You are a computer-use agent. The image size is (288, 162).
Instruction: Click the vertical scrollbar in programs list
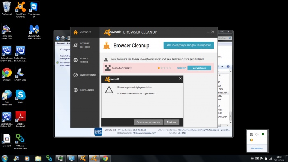point(231,96)
